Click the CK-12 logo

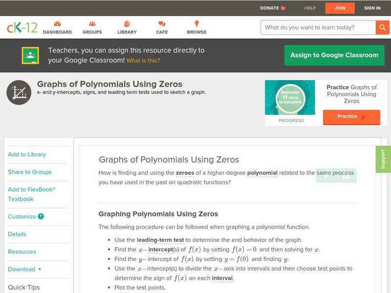(x=22, y=27)
